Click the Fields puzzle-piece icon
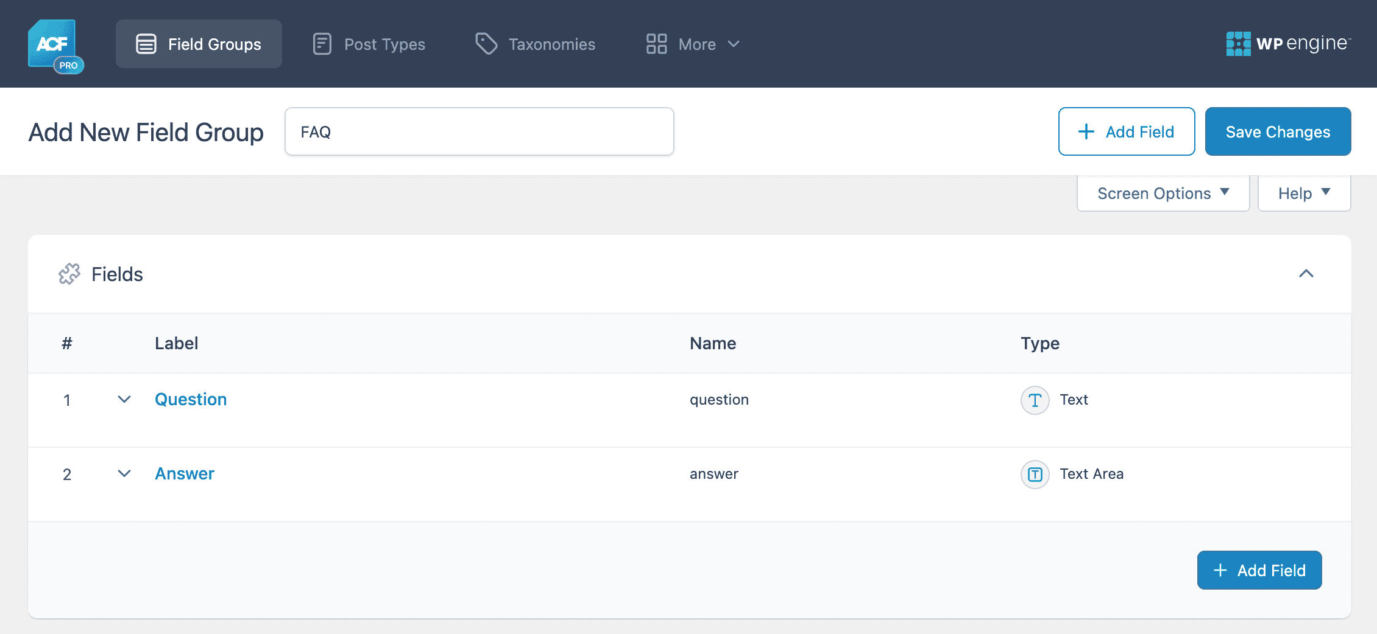This screenshot has height=634, width=1377. click(x=69, y=274)
